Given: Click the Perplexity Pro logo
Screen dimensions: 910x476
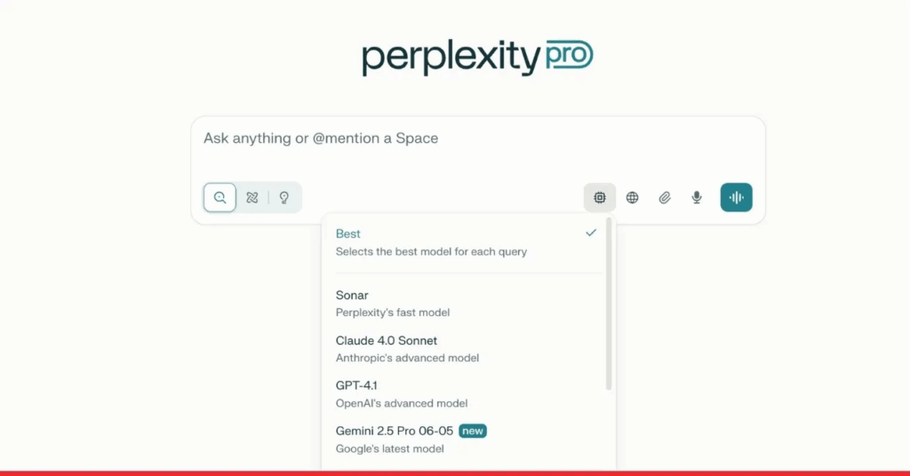Looking at the screenshot, I should tap(476, 57).
